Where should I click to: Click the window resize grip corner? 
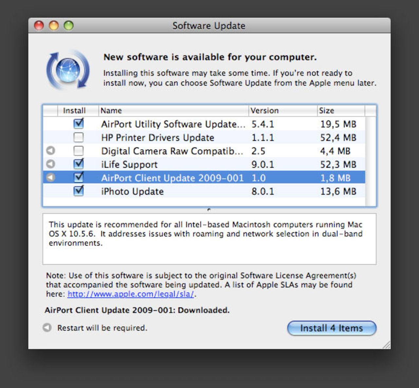point(386,345)
